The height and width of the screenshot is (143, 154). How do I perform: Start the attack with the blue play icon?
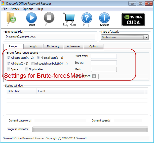pyautogui.click(x=31, y=18)
